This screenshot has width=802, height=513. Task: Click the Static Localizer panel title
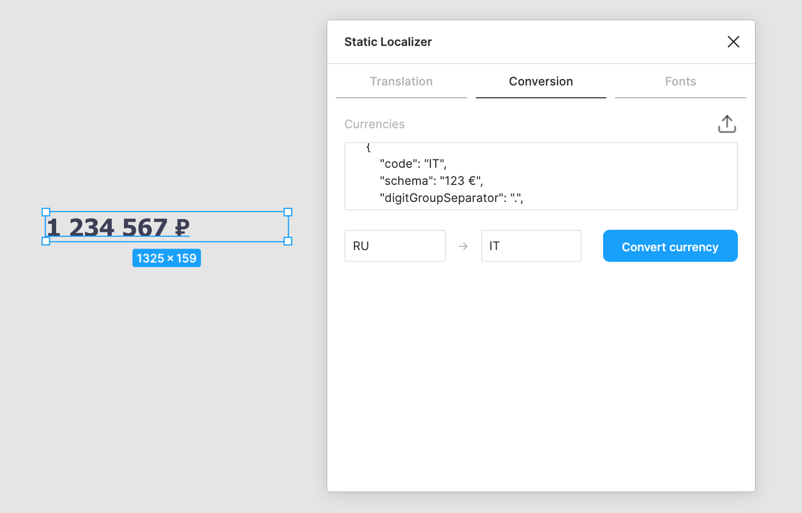tap(388, 42)
